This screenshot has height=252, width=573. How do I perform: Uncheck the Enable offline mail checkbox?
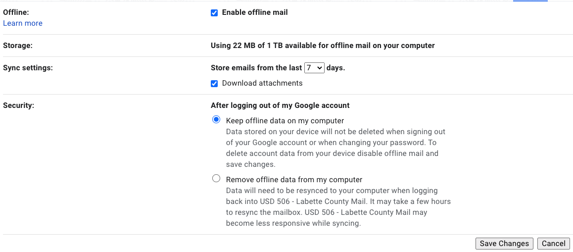pos(214,12)
